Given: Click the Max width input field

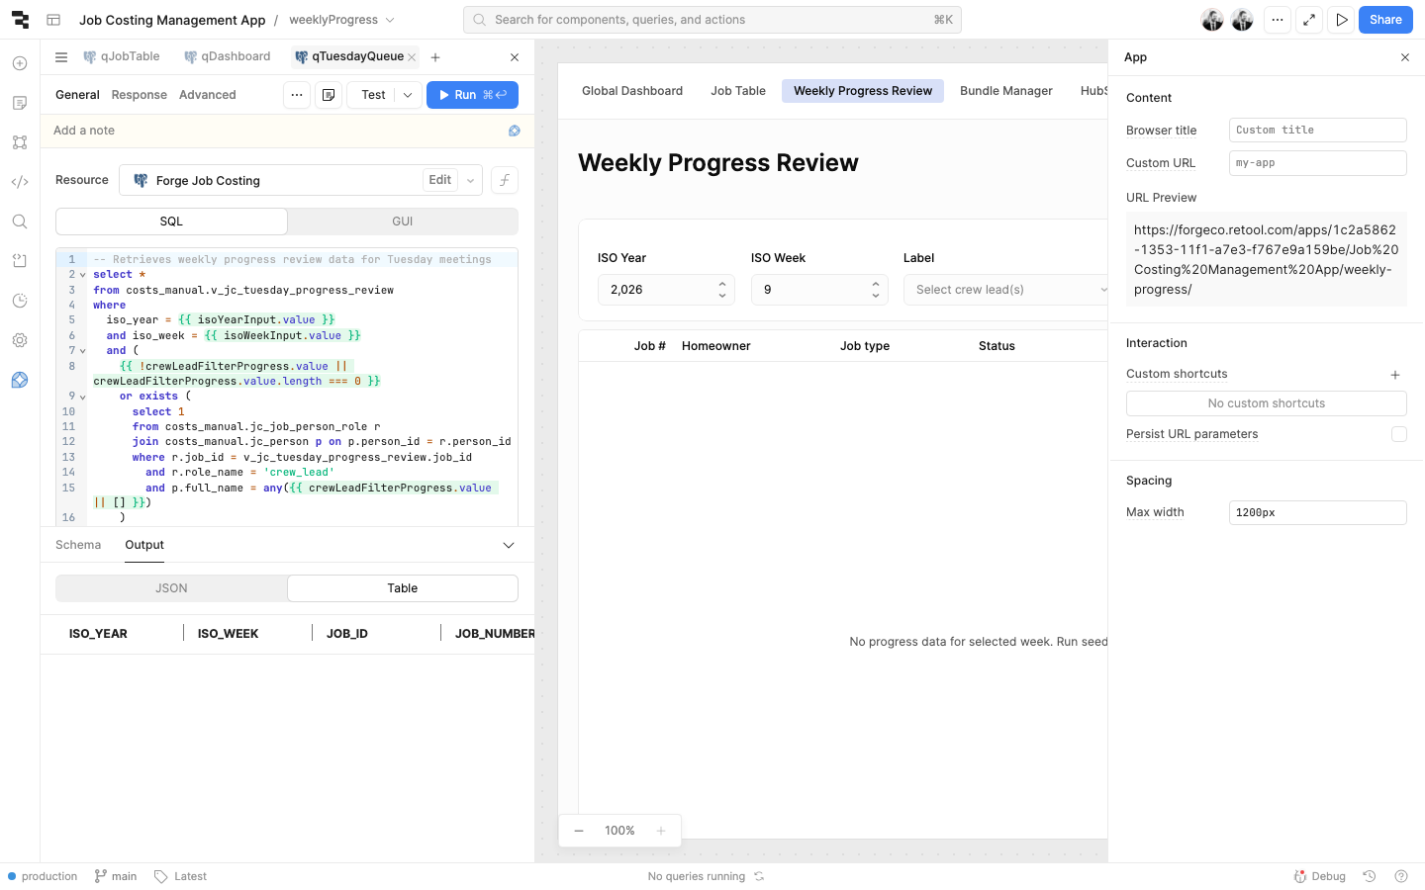Looking at the screenshot, I should point(1317,512).
